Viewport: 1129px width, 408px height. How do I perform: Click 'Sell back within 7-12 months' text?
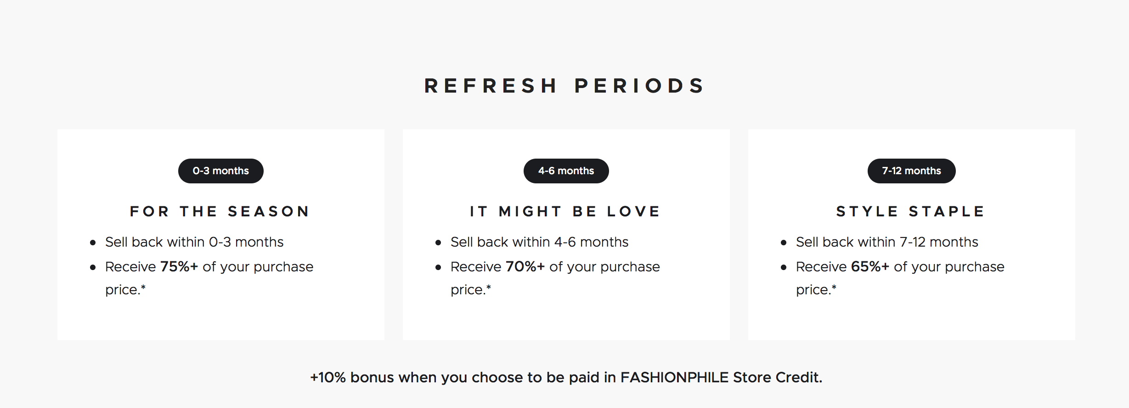click(x=887, y=242)
